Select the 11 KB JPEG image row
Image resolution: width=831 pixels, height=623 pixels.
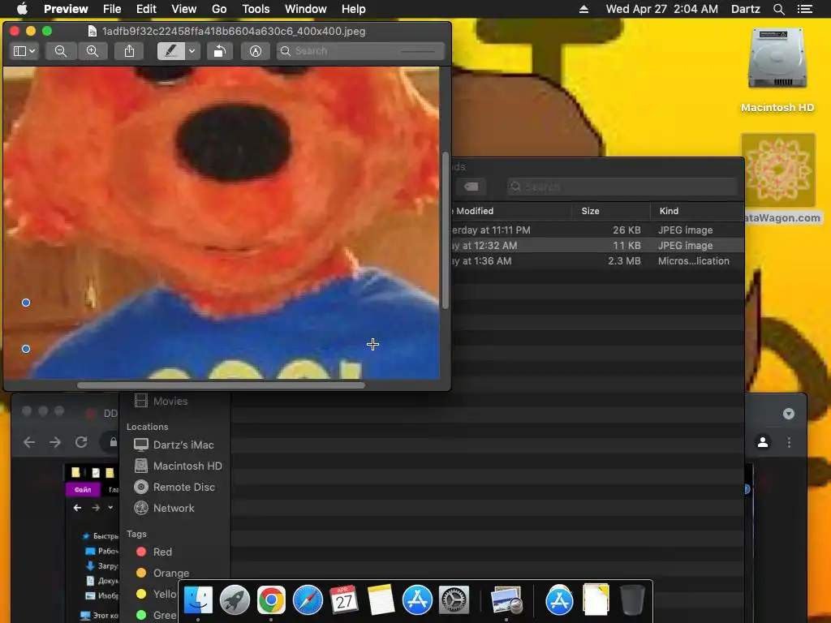click(598, 245)
